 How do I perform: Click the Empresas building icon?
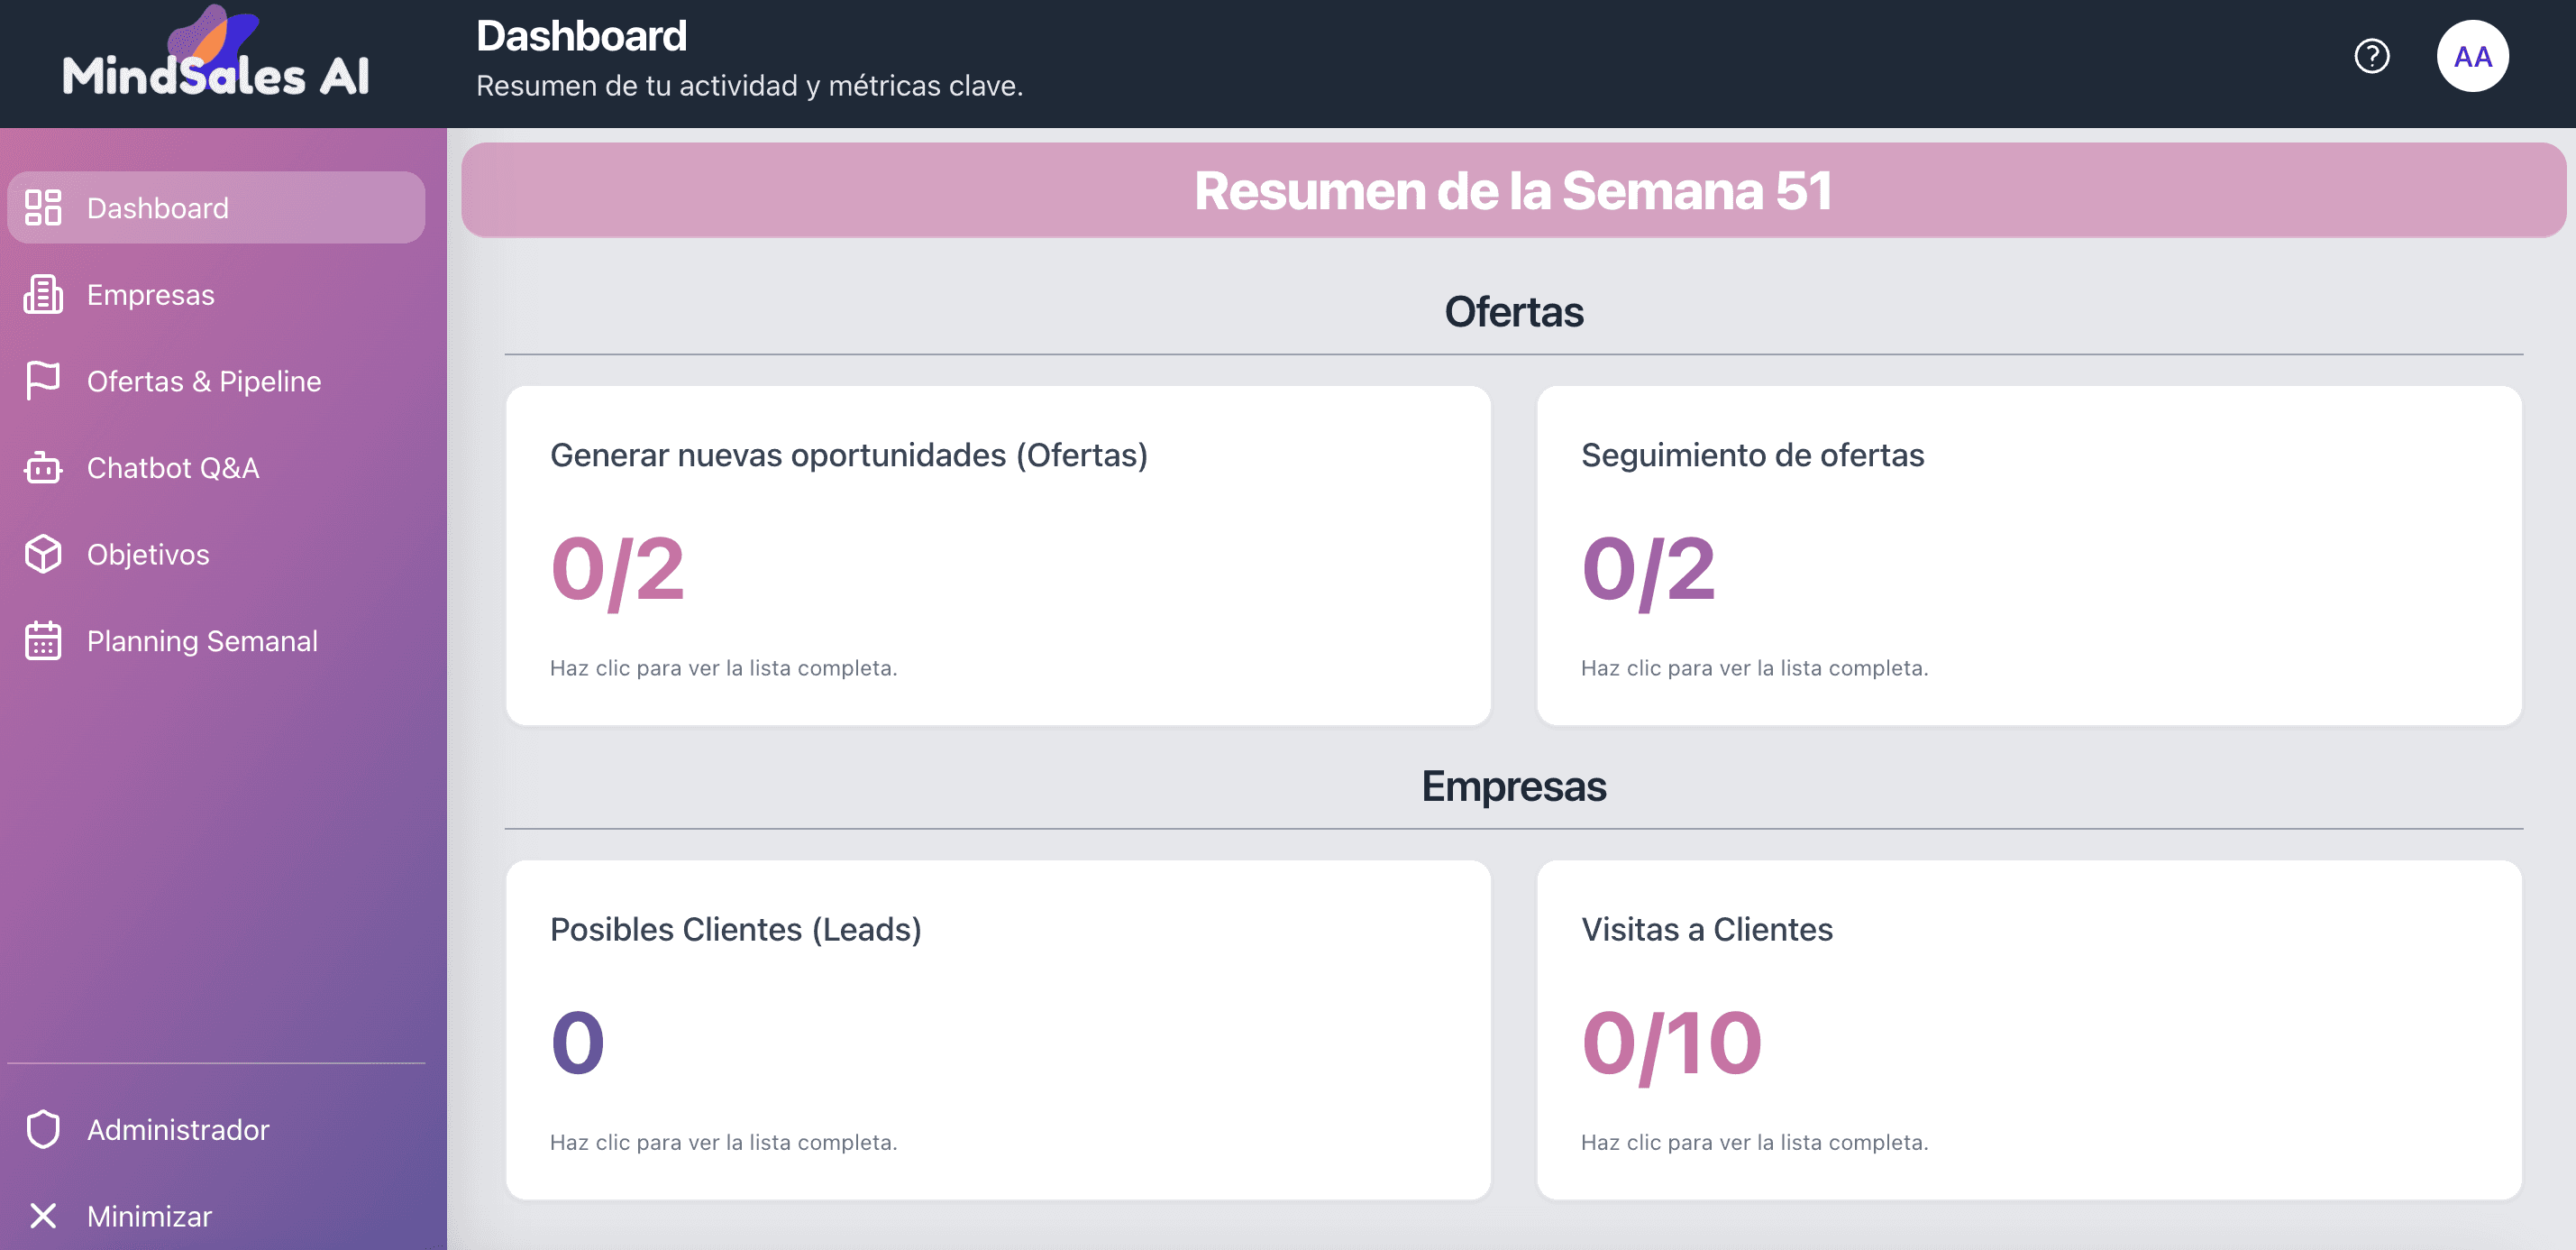pos(43,294)
